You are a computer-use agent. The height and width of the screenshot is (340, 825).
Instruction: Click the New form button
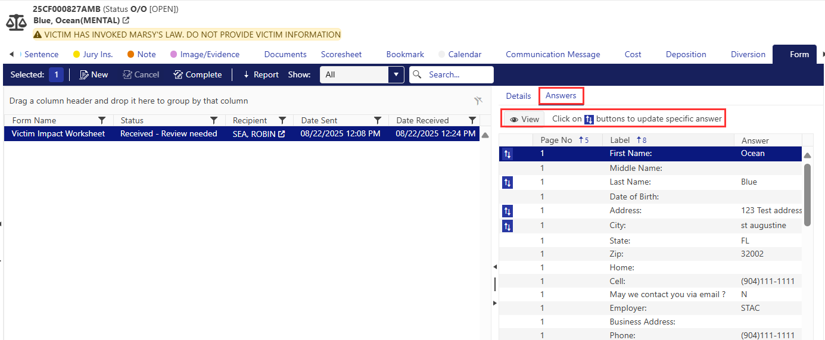[x=94, y=74]
